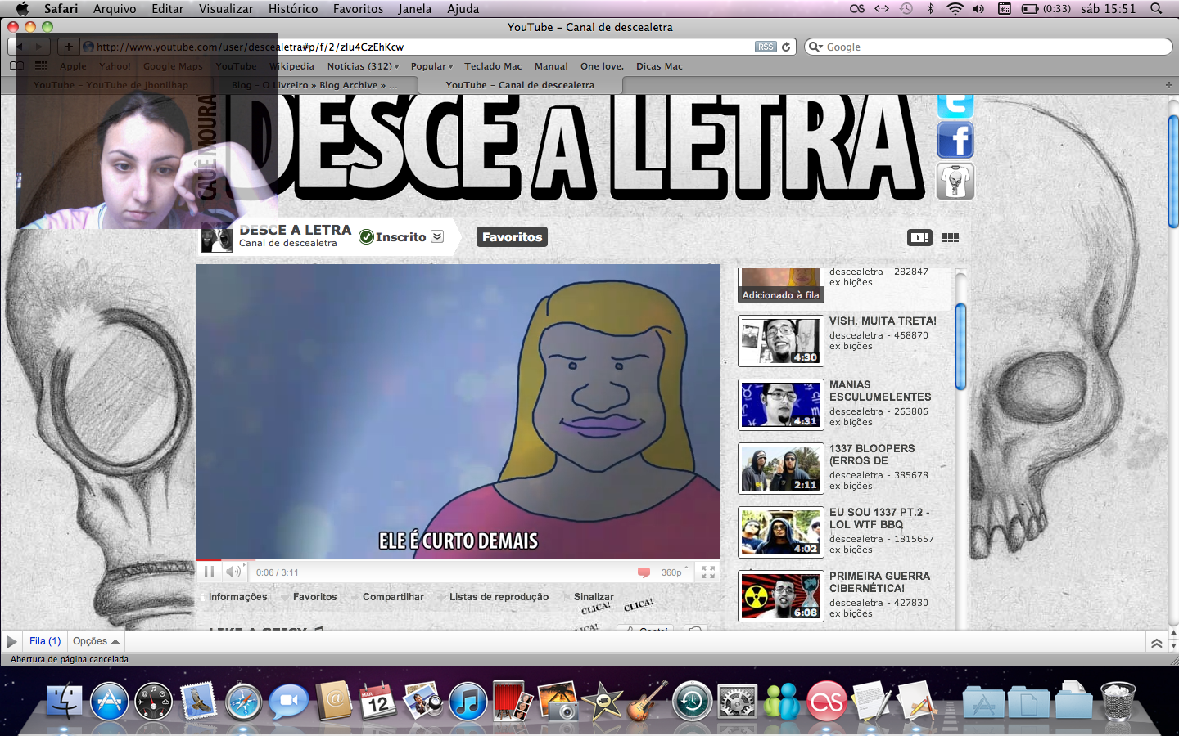This screenshot has height=736, width=1179.
Task: Open the Informações tab under the video
Action: point(237,597)
